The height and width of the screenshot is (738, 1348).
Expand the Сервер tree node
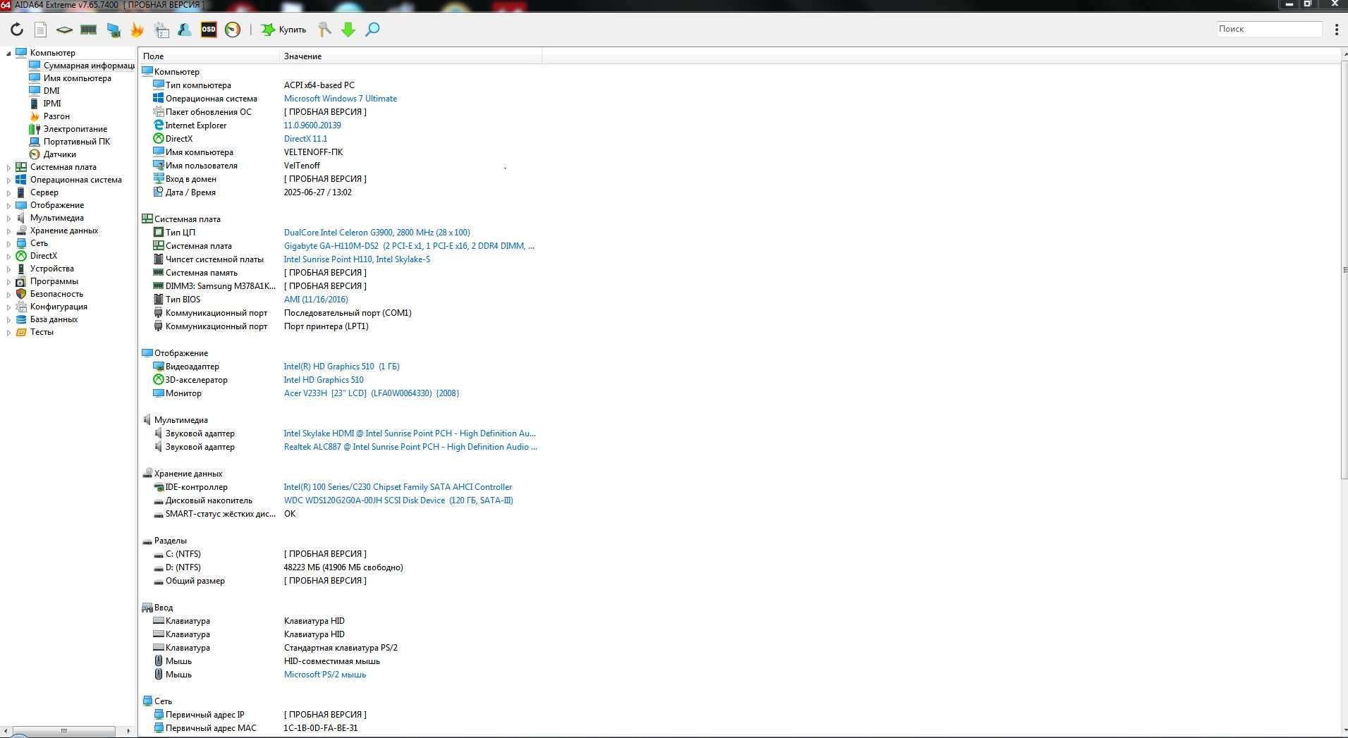(8, 193)
